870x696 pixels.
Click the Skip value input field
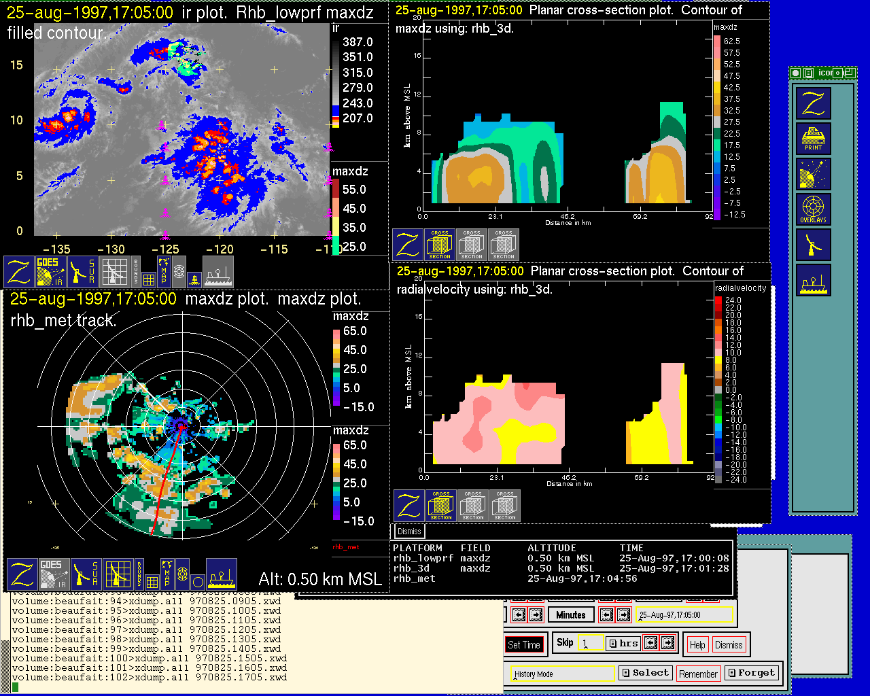pyautogui.click(x=591, y=643)
